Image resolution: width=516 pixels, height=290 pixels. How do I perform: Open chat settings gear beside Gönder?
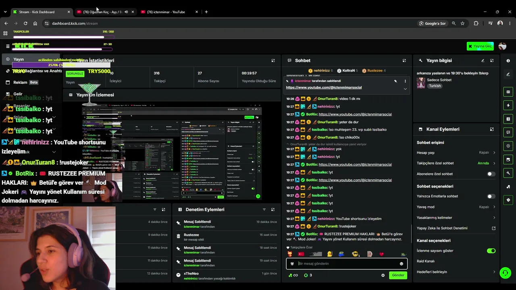click(383, 275)
